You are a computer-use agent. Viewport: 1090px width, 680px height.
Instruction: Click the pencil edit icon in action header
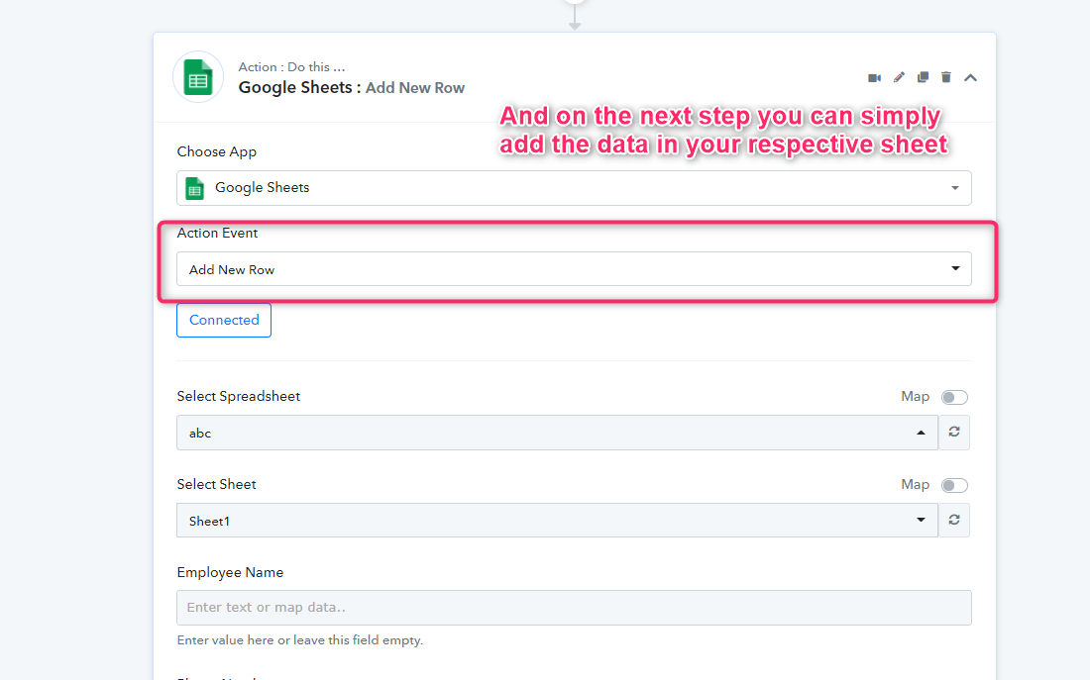(x=899, y=77)
